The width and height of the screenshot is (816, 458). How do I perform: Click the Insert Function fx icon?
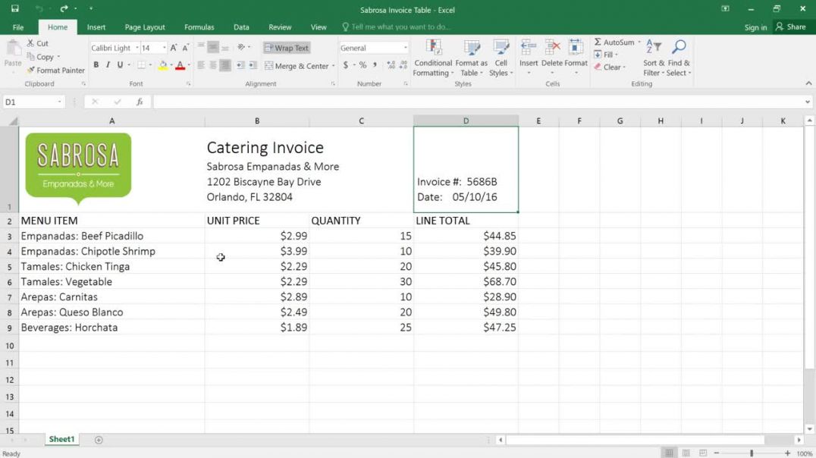click(140, 102)
